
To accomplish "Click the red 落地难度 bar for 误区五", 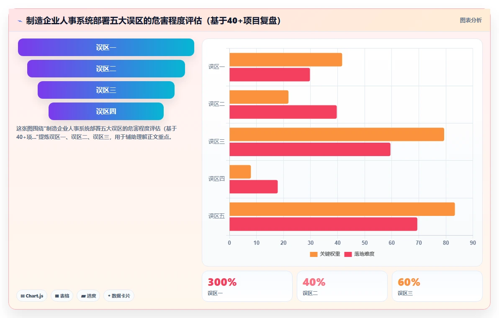I will [x=323, y=224].
